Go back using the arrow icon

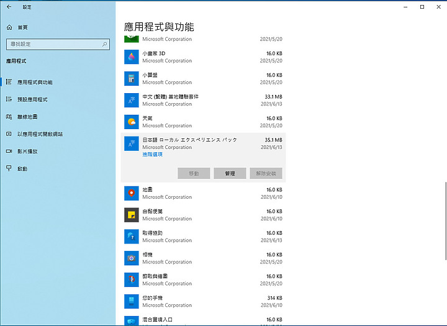point(9,7)
